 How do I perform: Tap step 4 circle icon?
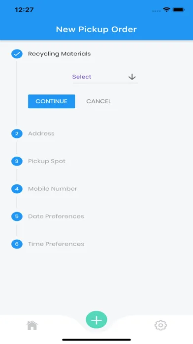(x=17, y=189)
